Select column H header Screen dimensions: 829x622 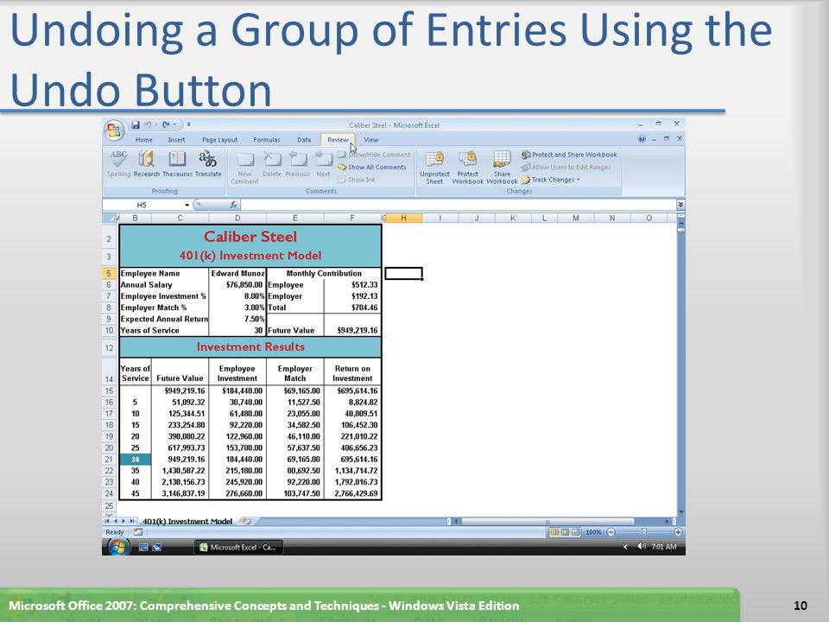(x=403, y=218)
